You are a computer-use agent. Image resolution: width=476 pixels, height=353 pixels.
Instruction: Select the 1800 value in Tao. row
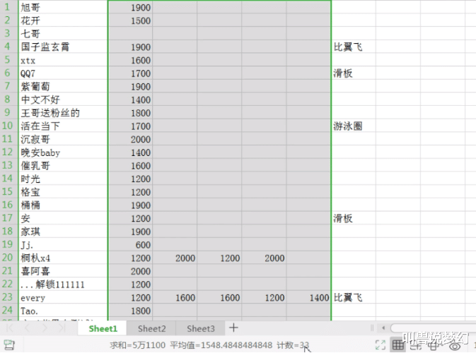(x=130, y=311)
